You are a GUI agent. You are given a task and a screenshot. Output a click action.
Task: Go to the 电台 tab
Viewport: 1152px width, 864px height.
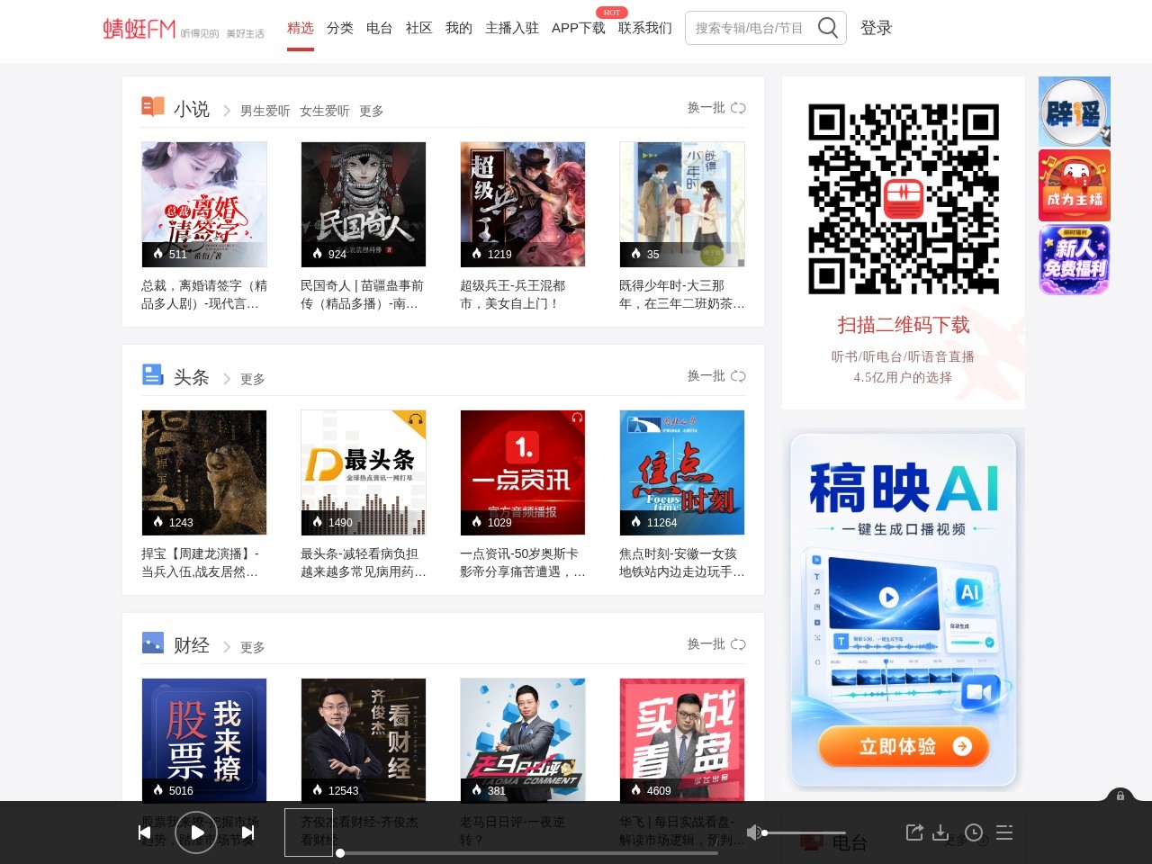coord(380,28)
